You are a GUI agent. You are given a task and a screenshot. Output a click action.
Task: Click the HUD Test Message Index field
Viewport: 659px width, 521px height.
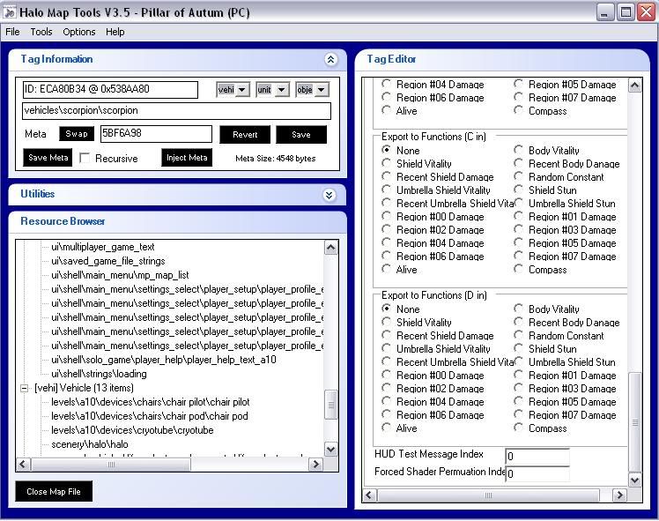pyautogui.click(x=537, y=457)
